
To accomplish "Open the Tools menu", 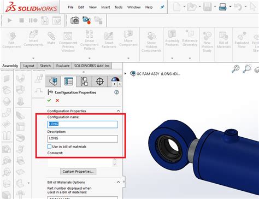I will (x=119, y=7).
